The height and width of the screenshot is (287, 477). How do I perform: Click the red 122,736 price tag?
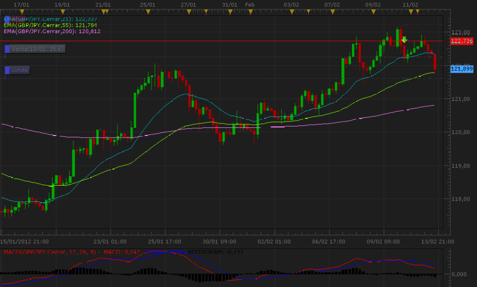(462, 41)
